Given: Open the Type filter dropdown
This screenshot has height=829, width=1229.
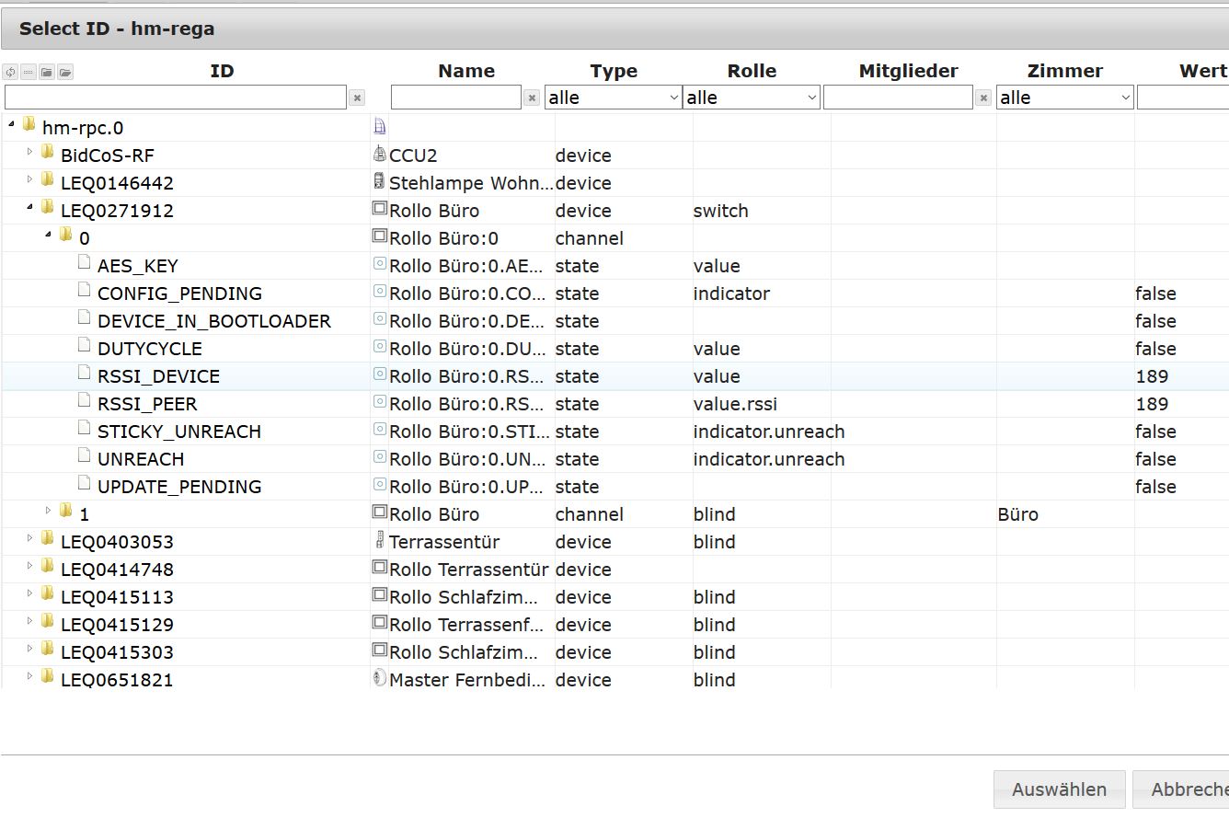Looking at the screenshot, I should pyautogui.click(x=613, y=98).
